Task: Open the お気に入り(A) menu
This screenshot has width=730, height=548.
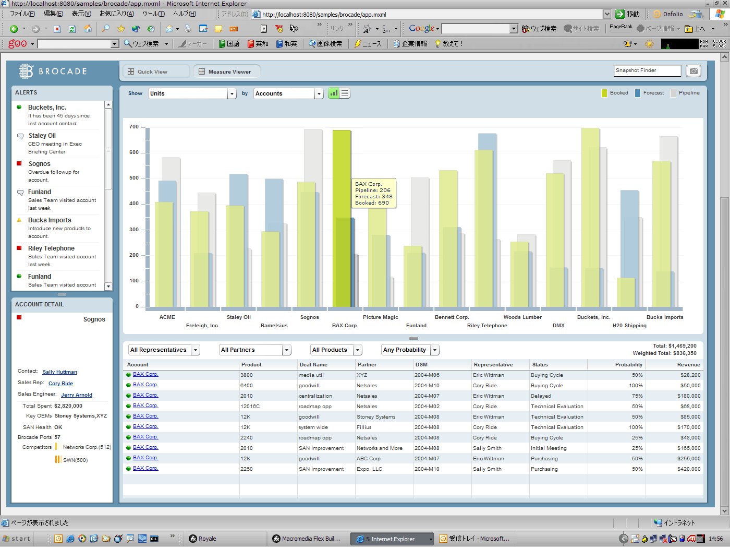Action: point(117,14)
